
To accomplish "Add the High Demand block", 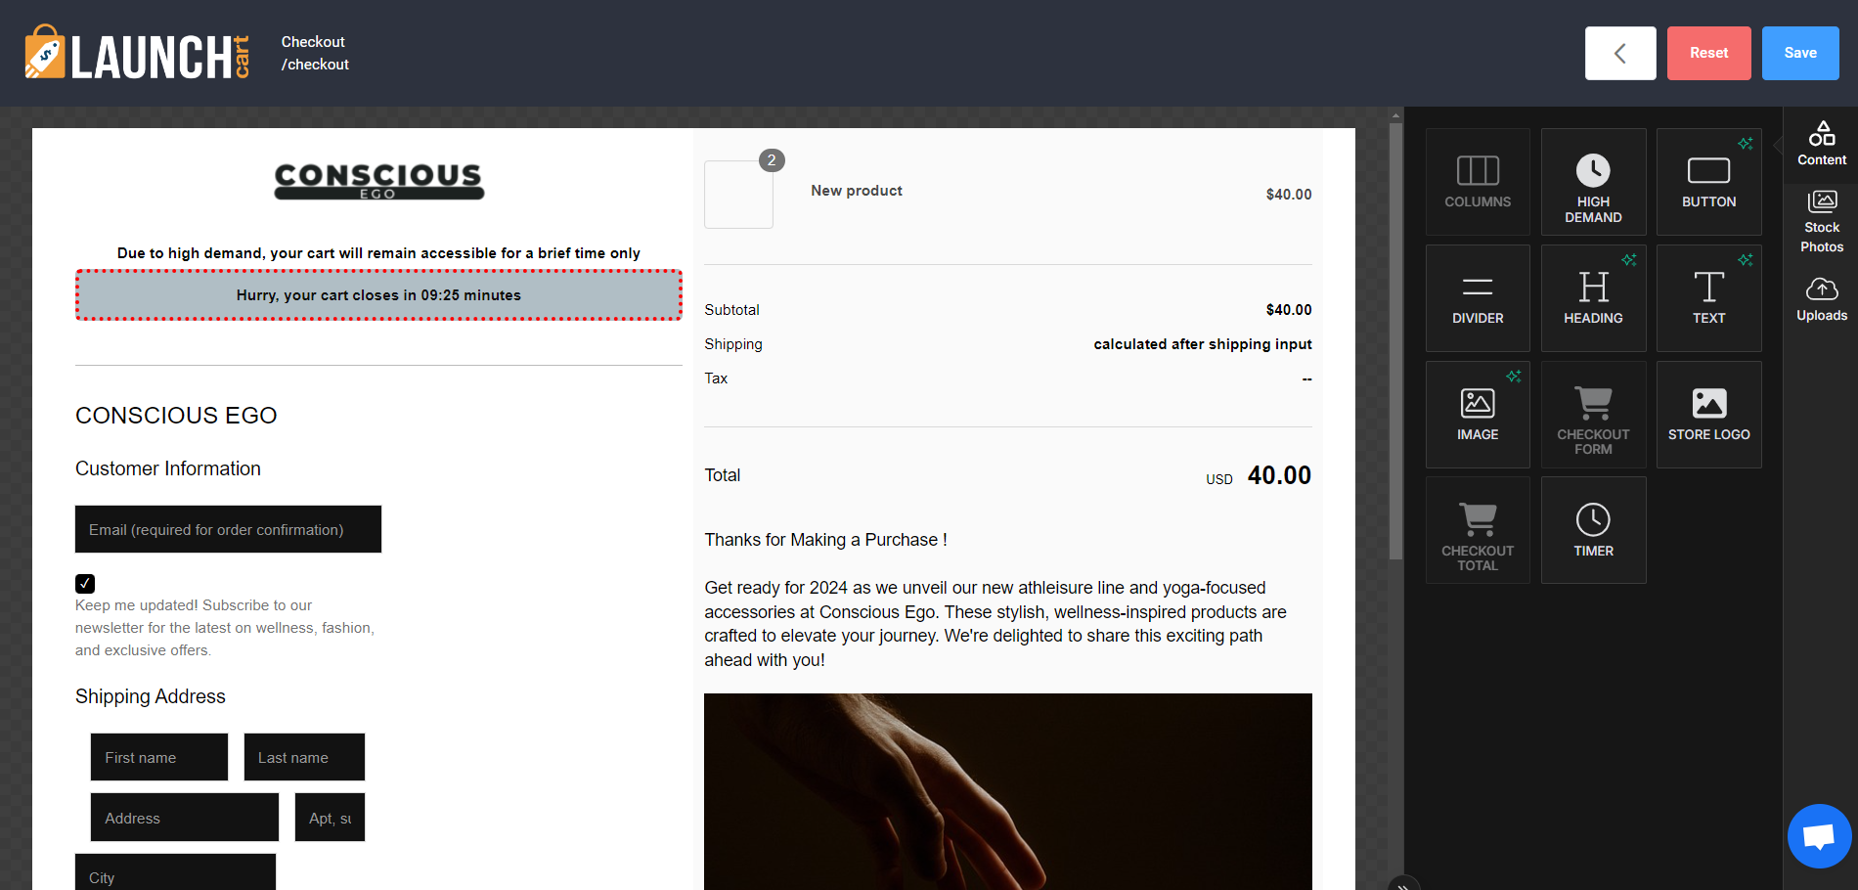I will point(1593,182).
